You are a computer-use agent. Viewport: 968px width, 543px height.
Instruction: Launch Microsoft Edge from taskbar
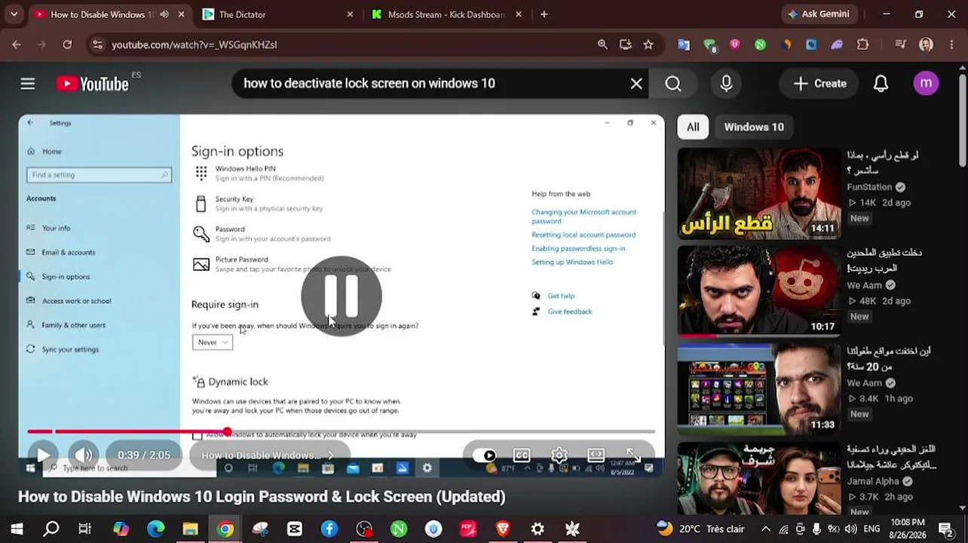click(x=155, y=529)
